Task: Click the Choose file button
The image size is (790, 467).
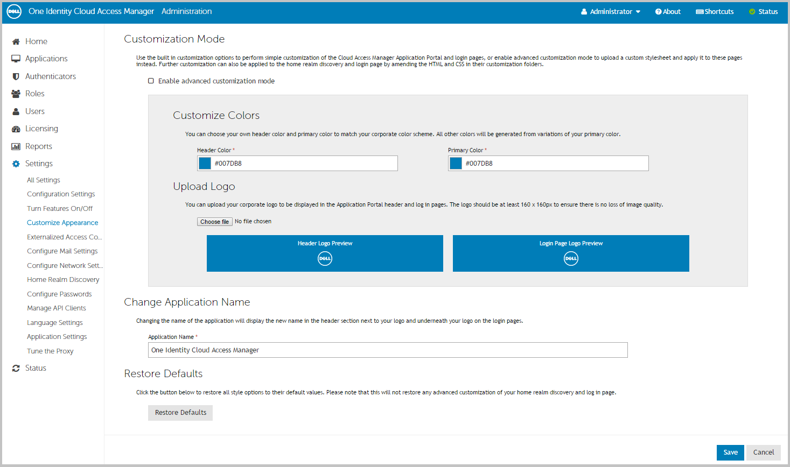Action: [214, 222]
